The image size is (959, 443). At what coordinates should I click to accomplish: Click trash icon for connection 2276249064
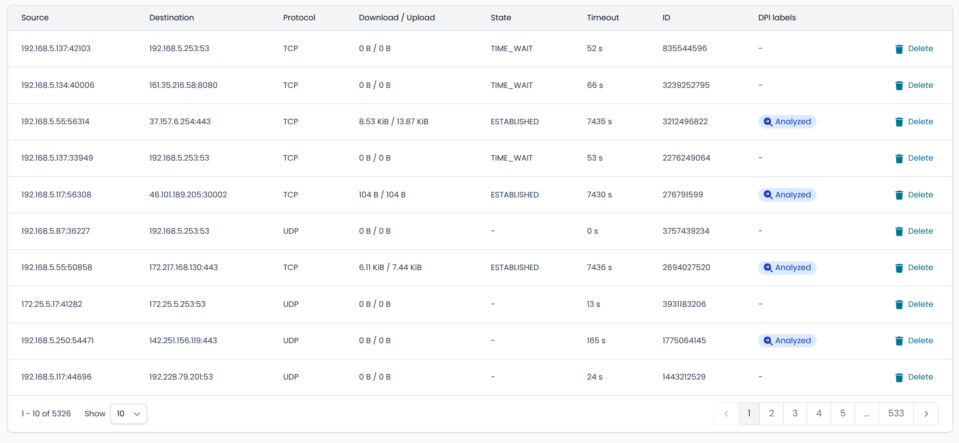tap(899, 159)
